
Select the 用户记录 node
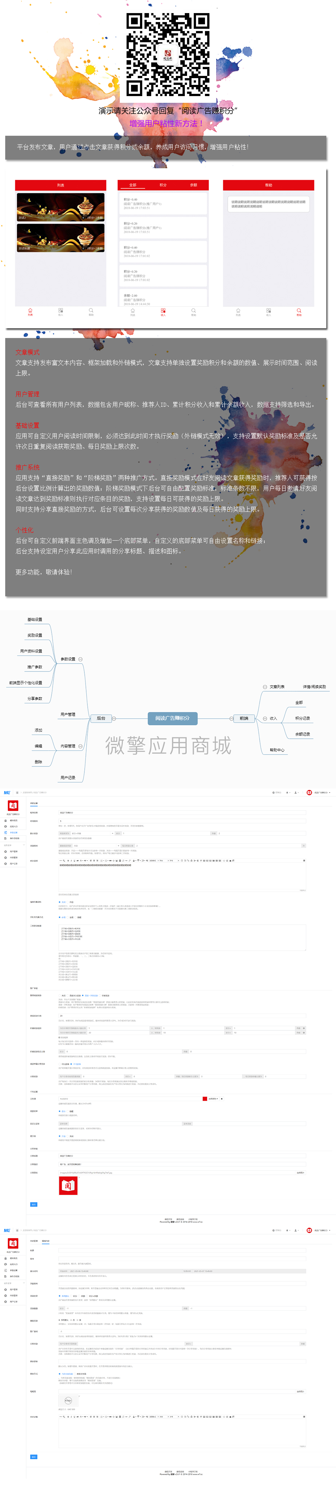(68, 777)
